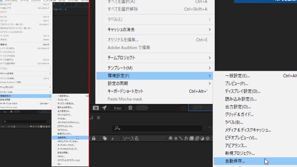Click the 8 bpc color depth button in enlarged view
The image size is (297, 167).
(118, 108)
